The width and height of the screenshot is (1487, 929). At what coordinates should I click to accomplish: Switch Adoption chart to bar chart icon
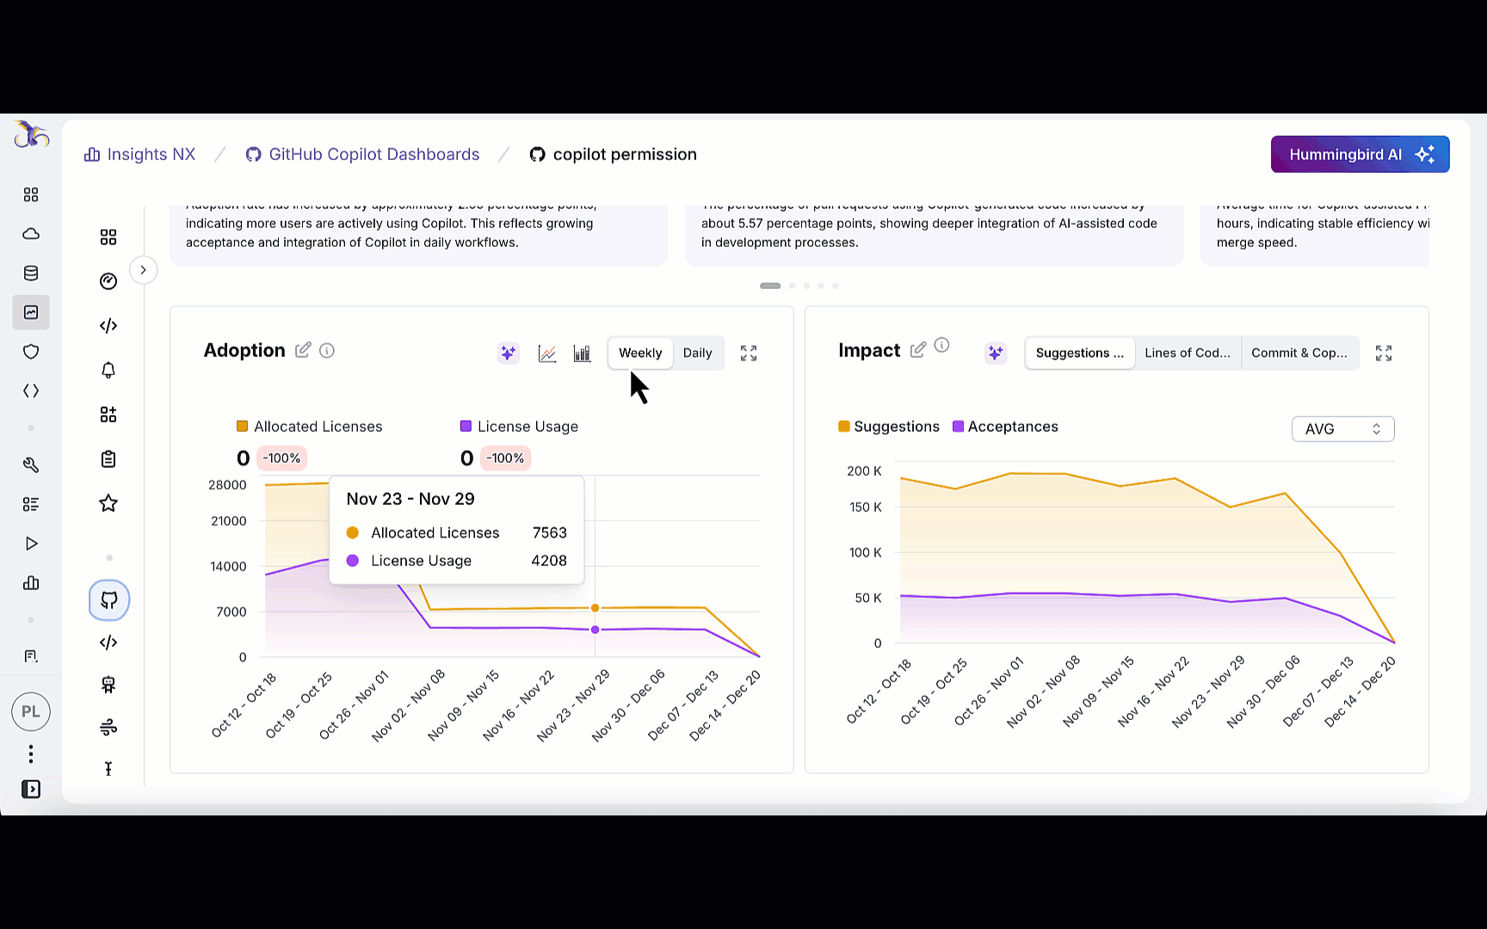coord(583,354)
